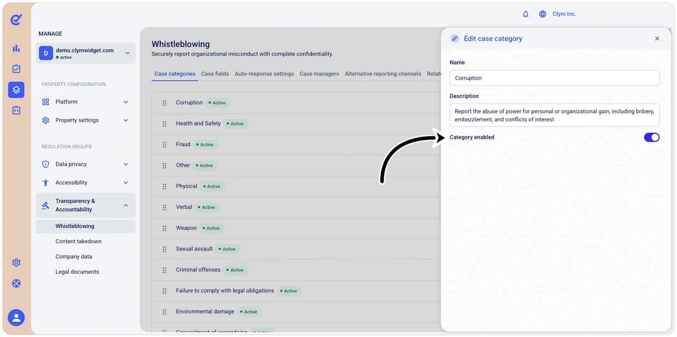Image resolution: width=677 pixels, height=337 pixels.
Task: Select Failure to comply with legal obligations
Action: point(296,291)
